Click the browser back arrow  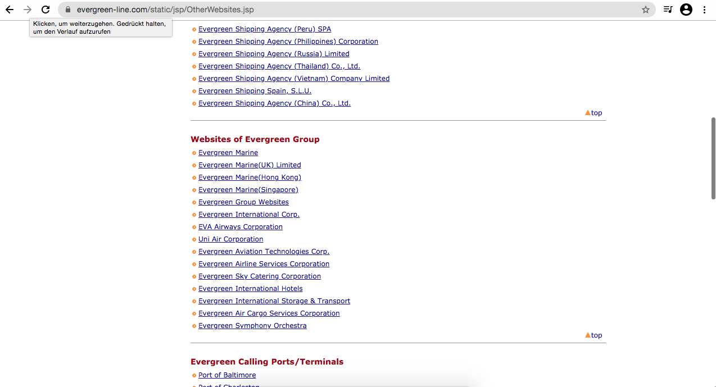pos(10,10)
